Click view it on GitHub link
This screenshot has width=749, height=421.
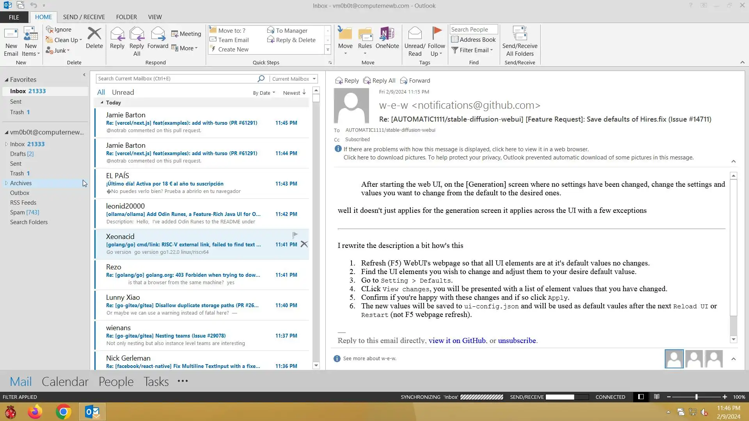[x=457, y=340]
